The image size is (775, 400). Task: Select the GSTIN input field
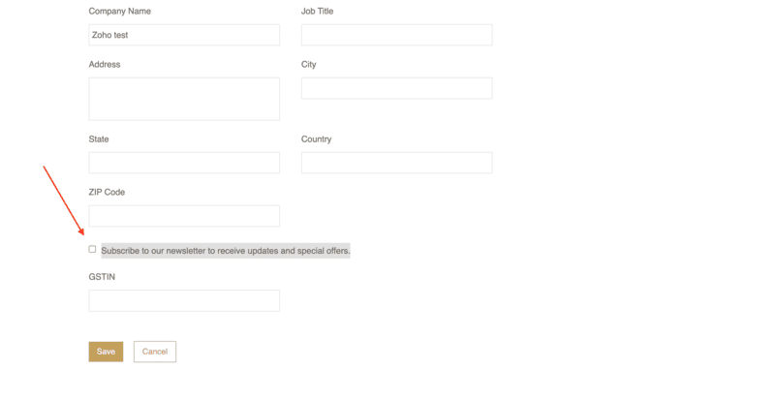(184, 300)
